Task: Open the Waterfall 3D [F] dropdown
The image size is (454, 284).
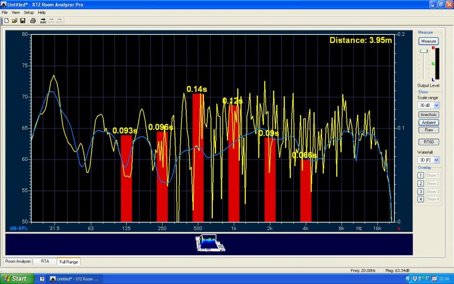Action: click(428, 160)
